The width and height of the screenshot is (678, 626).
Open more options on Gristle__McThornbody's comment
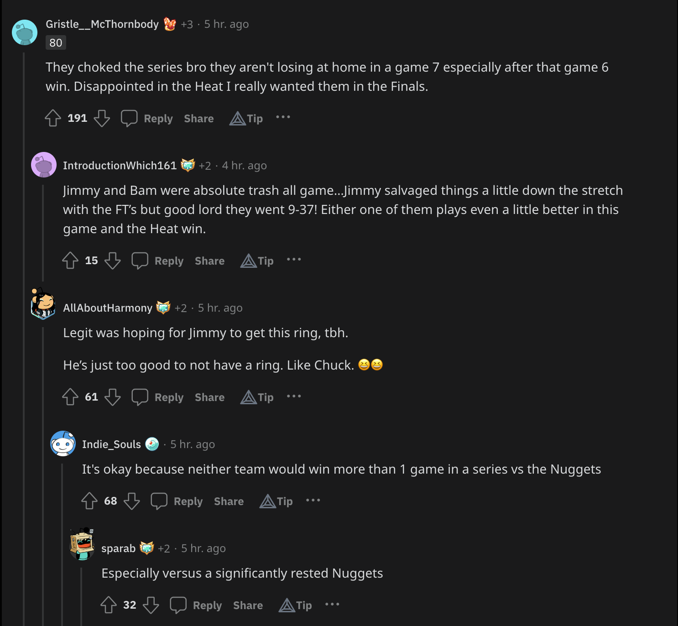(x=283, y=117)
